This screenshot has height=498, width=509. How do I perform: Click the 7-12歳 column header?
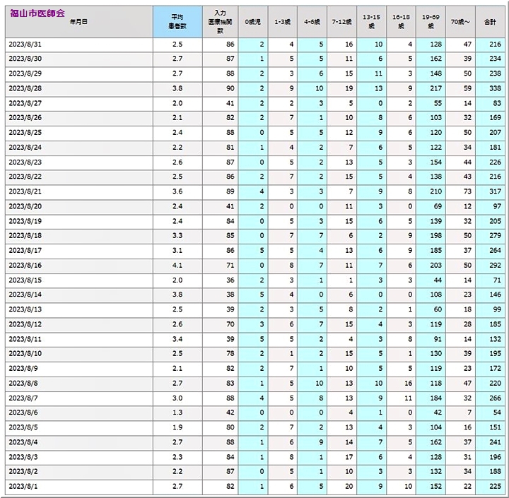click(x=341, y=21)
